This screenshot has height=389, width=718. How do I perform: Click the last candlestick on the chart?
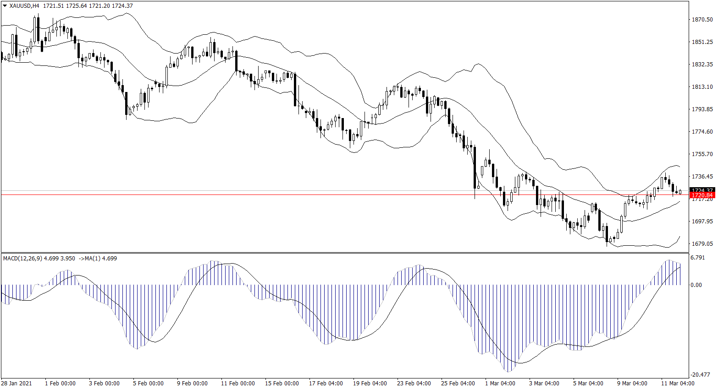click(680, 192)
